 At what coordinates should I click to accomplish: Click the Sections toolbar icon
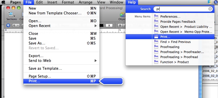11,16
